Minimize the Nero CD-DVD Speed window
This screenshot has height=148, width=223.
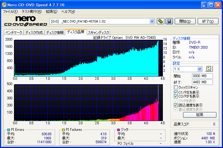[x=204, y=5]
